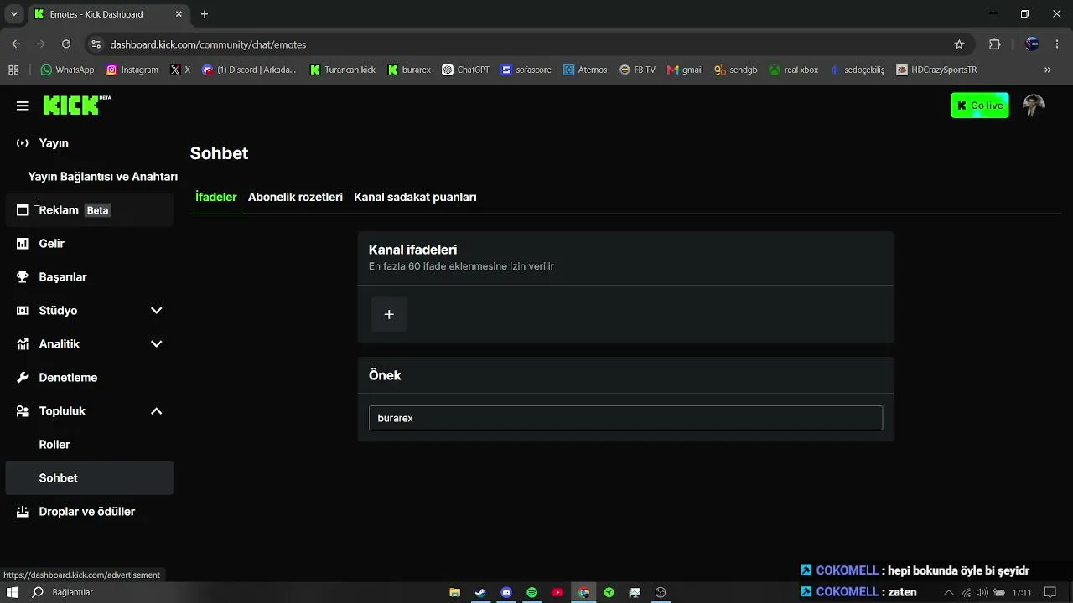
Task: Open the real xbox bookmark
Action: pyautogui.click(x=794, y=70)
